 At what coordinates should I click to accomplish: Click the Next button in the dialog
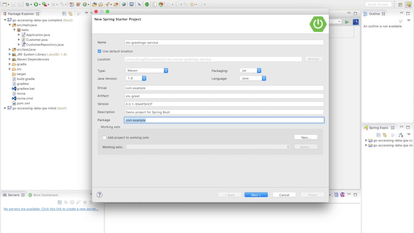256,195
